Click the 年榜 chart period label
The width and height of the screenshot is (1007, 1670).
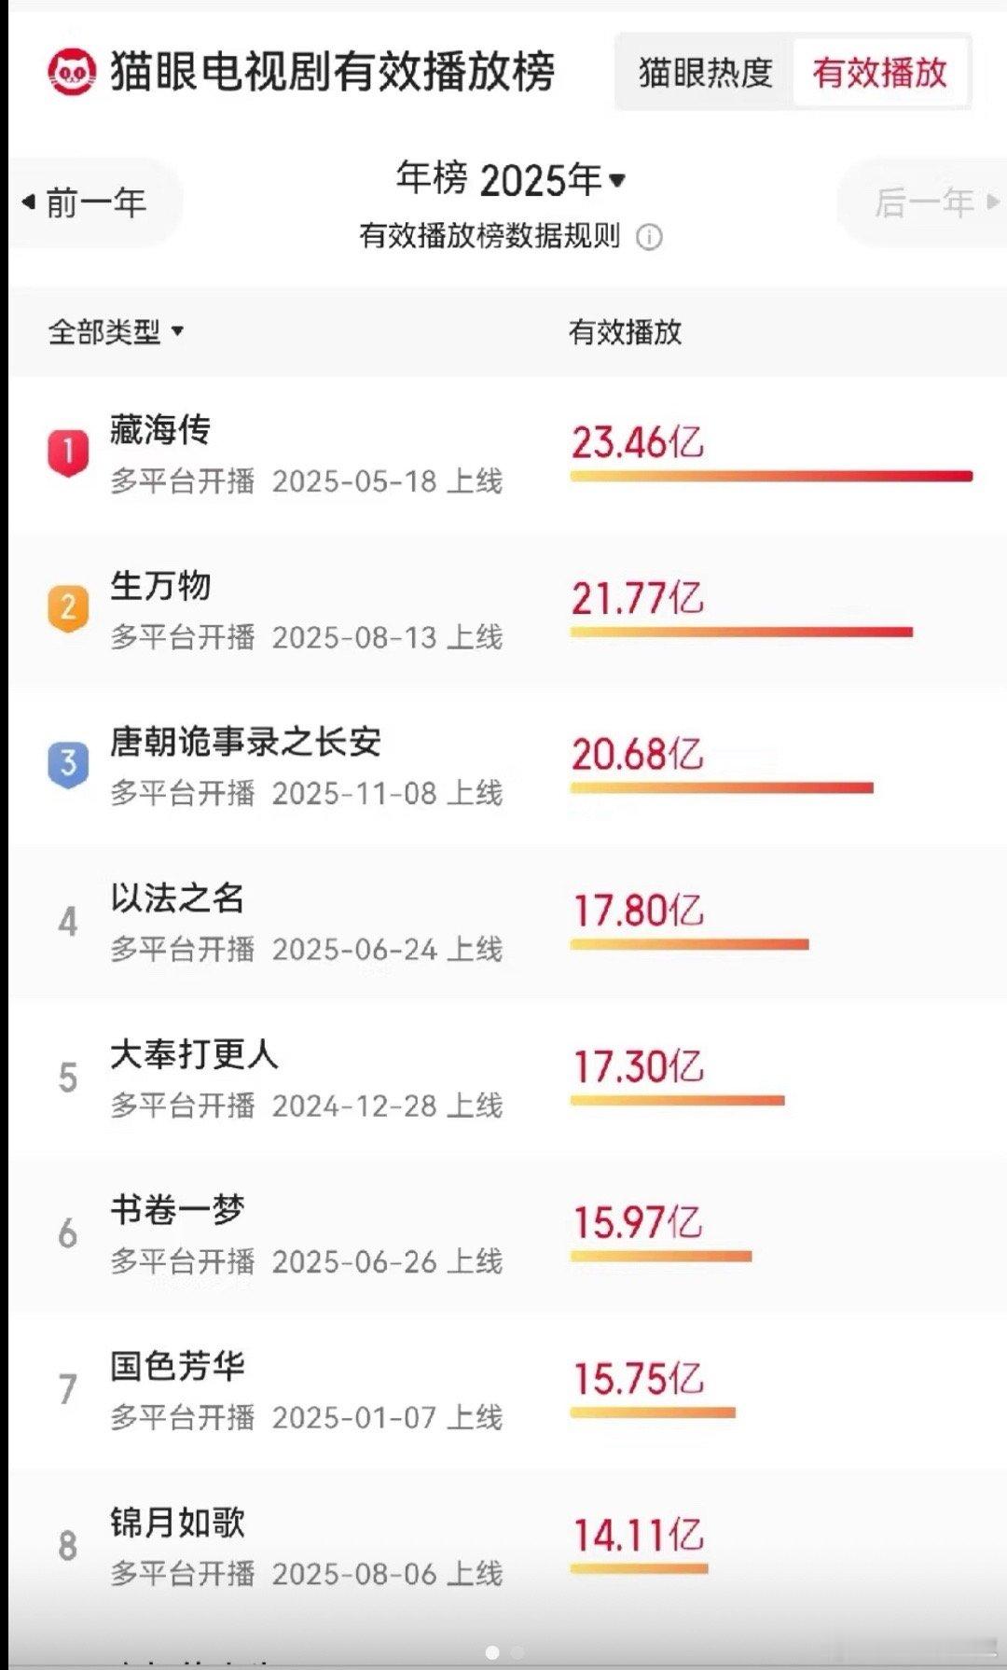pyautogui.click(x=432, y=177)
